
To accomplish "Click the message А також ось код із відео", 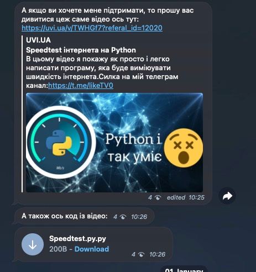I will 65,216.
